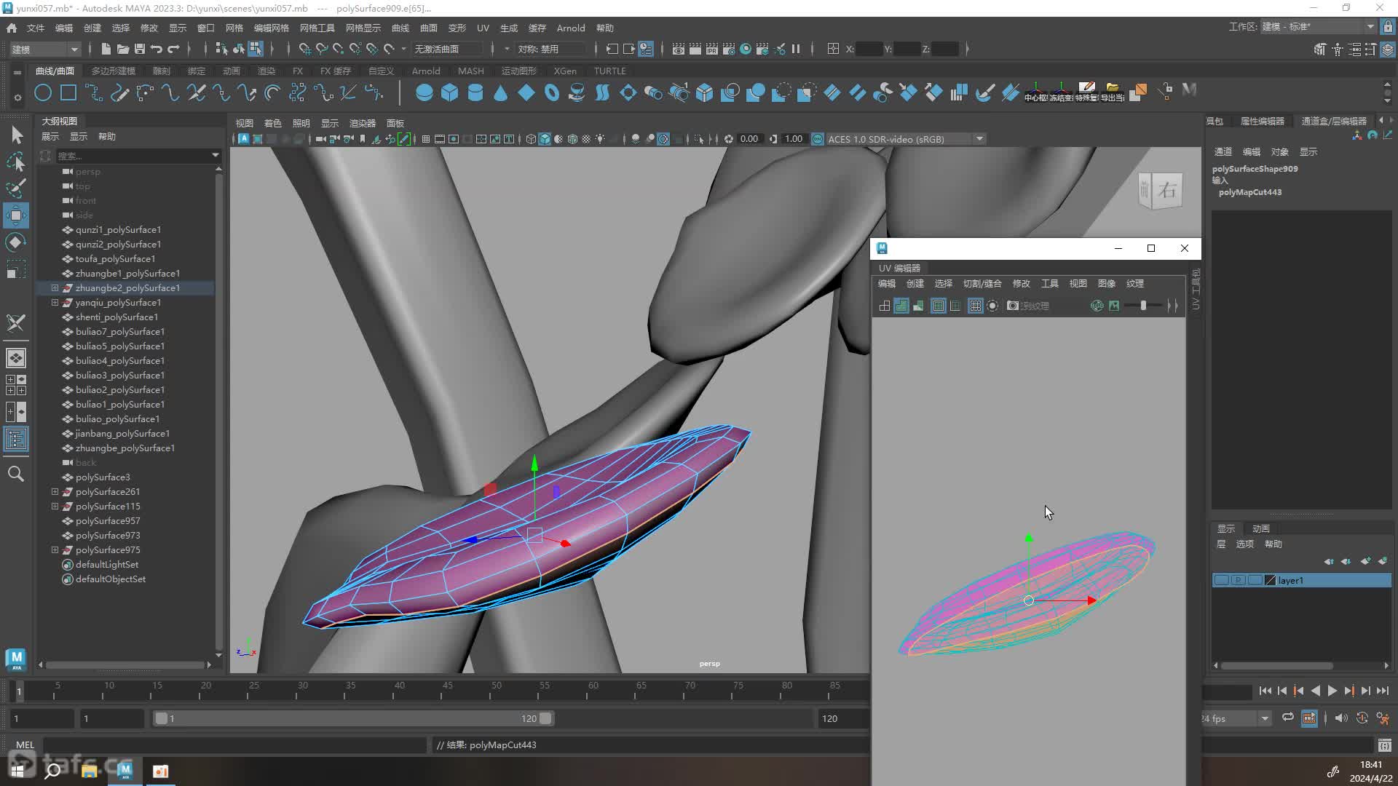Viewport: 1398px width, 786px height.
Task: Click the 通道 menu in the Channel Box
Action: (x=1223, y=151)
